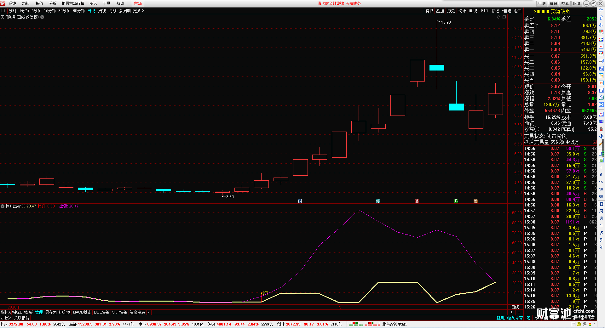Open the tree structure sidebar icon
The width and height of the screenshot is (605, 328).
(601, 76)
